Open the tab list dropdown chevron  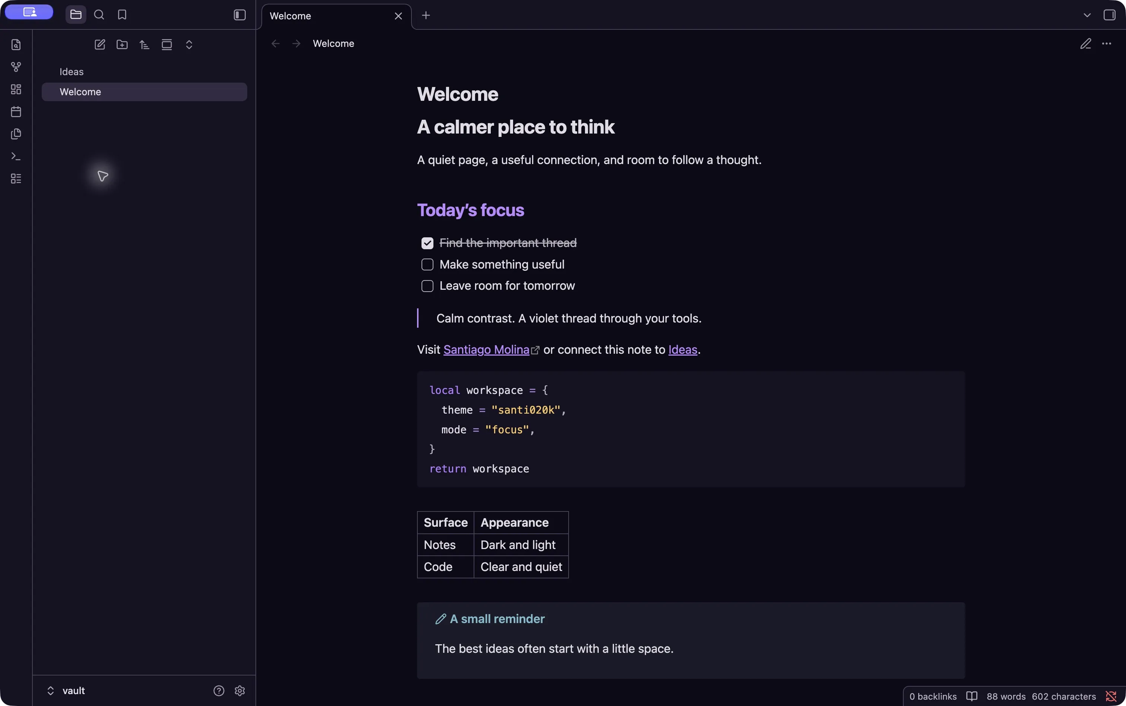(1087, 15)
